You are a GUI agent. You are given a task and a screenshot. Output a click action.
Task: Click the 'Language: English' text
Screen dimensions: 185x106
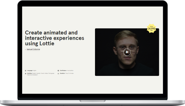pyautogui.click(x=32, y=71)
